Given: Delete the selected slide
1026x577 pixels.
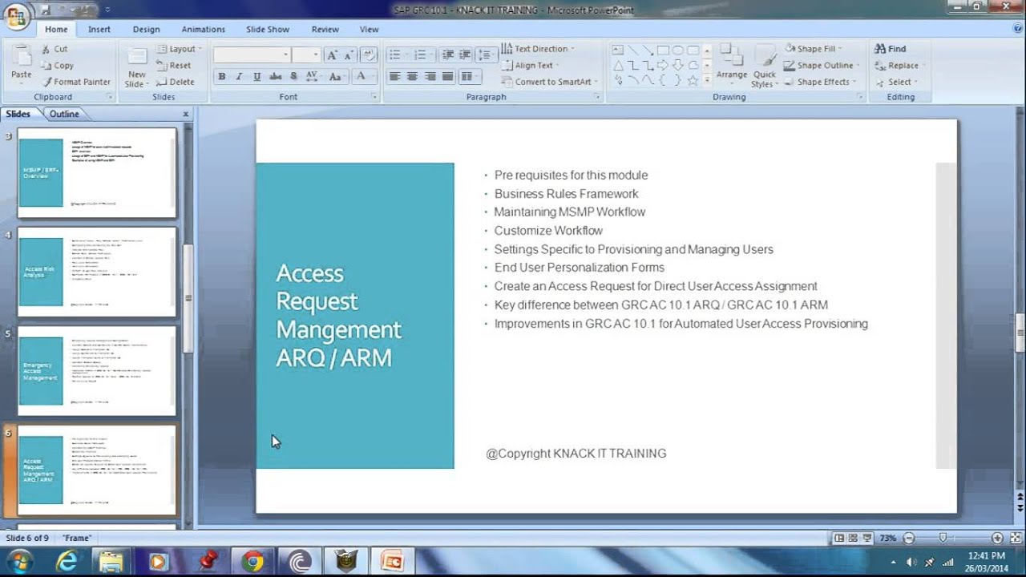Looking at the screenshot, I should 176,82.
